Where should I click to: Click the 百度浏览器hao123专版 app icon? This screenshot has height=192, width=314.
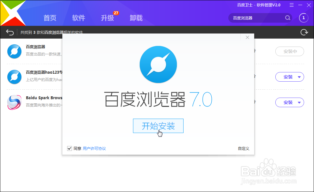pos(14,77)
